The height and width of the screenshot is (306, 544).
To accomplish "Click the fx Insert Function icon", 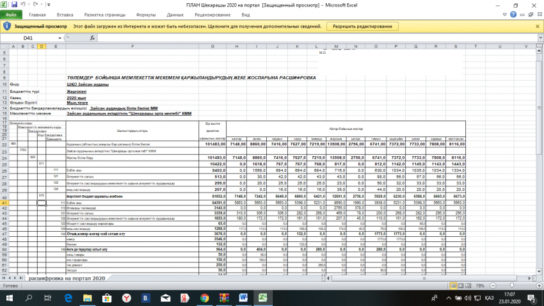I will 92,38.
